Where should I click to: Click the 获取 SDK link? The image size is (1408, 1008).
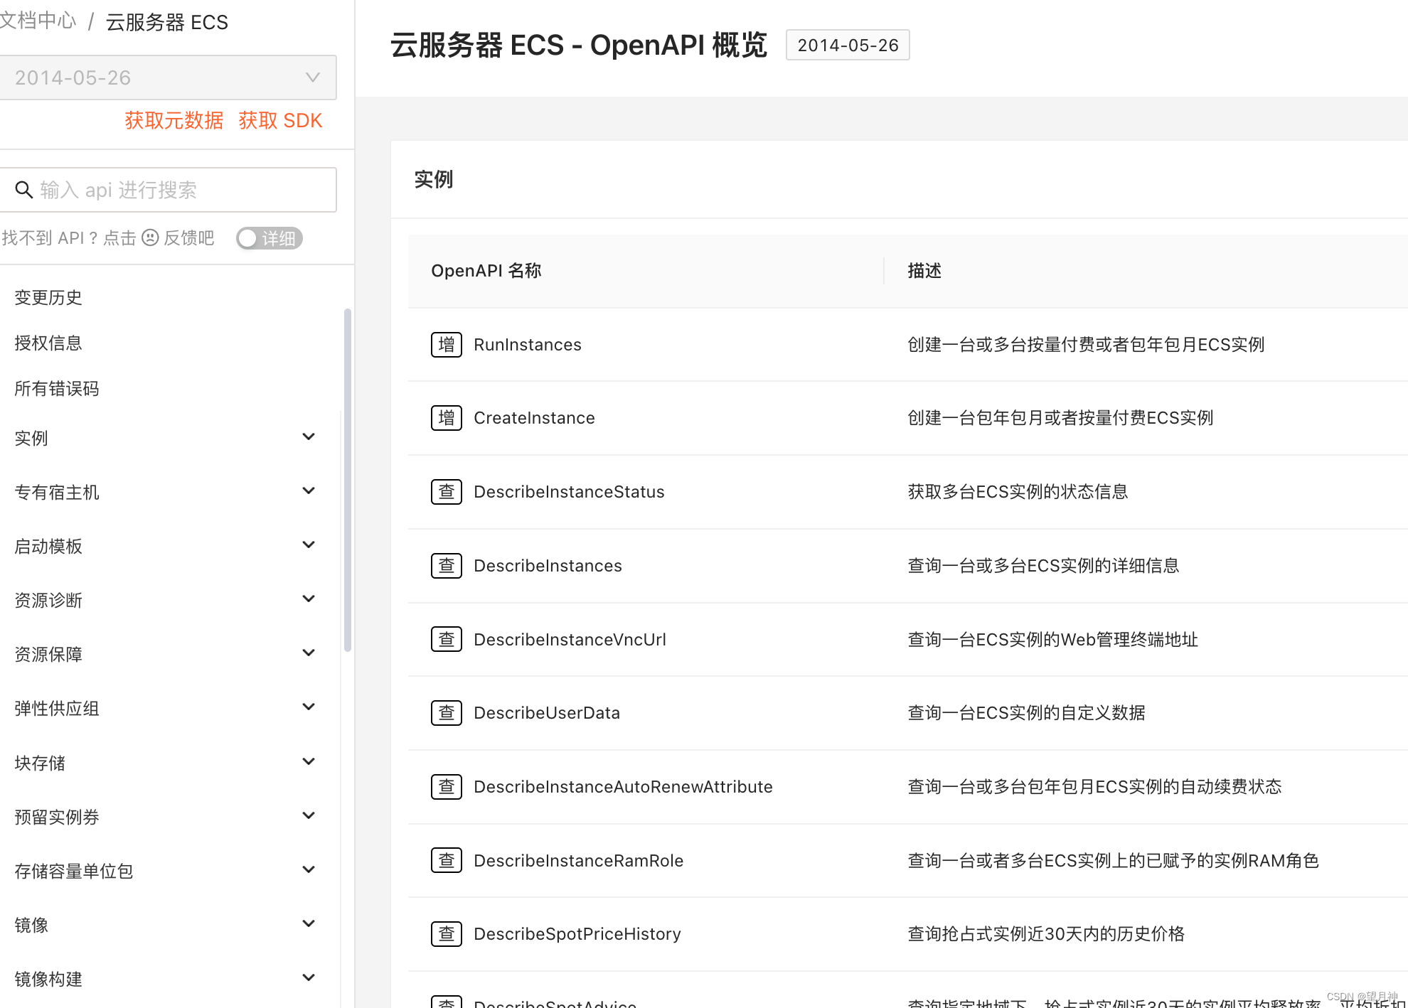[281, 120]
